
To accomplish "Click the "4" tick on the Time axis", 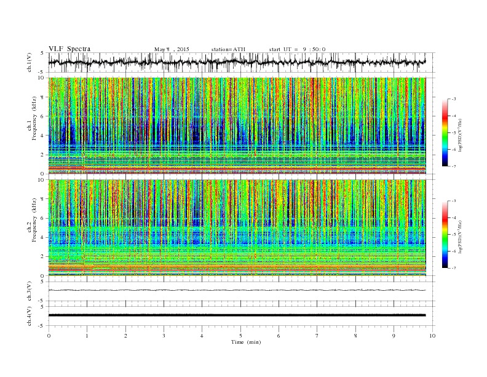I will 202,336.
